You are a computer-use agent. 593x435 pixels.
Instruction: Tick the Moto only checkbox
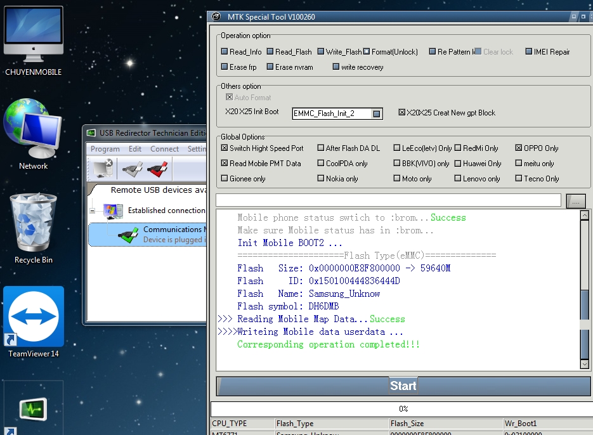(x=397, y=178)
